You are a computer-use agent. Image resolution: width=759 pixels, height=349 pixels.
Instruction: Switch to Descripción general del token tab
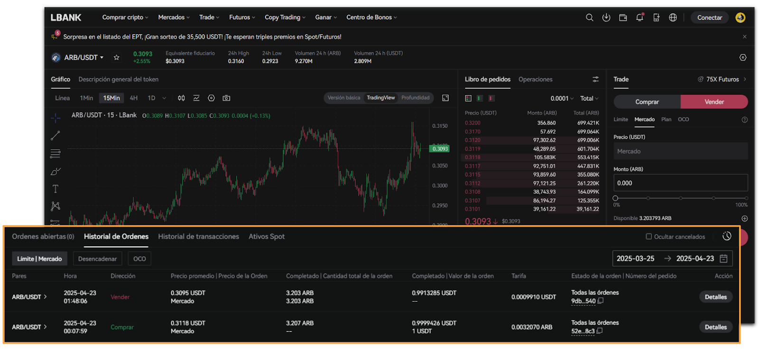(119, 80)
